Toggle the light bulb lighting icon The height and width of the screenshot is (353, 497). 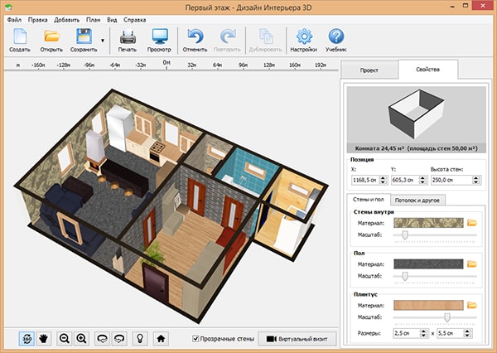tap(141, 338)
